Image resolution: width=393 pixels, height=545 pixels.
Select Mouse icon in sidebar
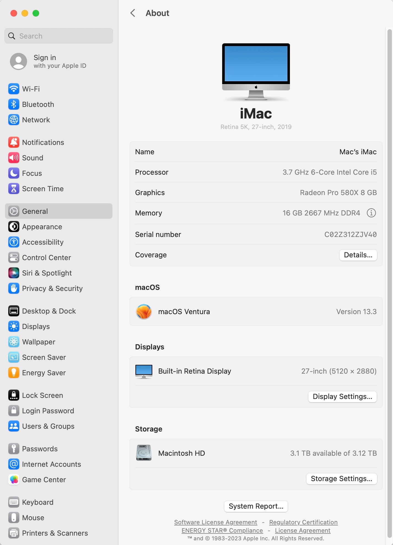[14, 517]
